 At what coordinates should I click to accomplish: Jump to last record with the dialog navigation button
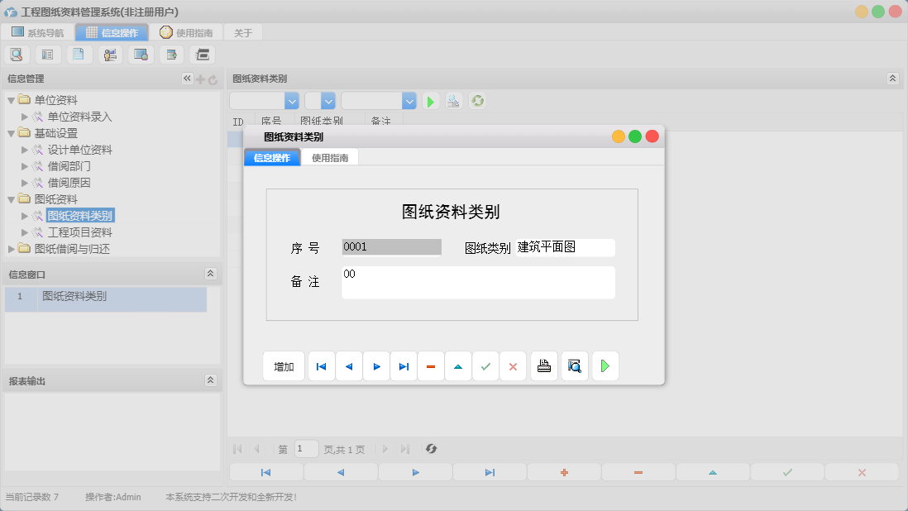404,365
